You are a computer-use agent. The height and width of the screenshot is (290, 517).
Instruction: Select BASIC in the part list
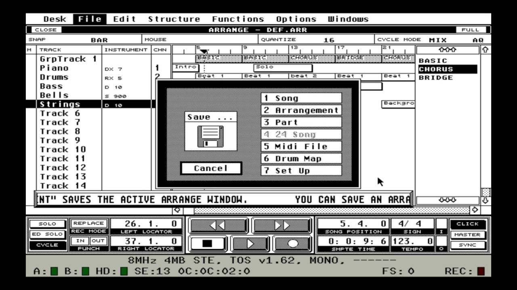[433, 61]
